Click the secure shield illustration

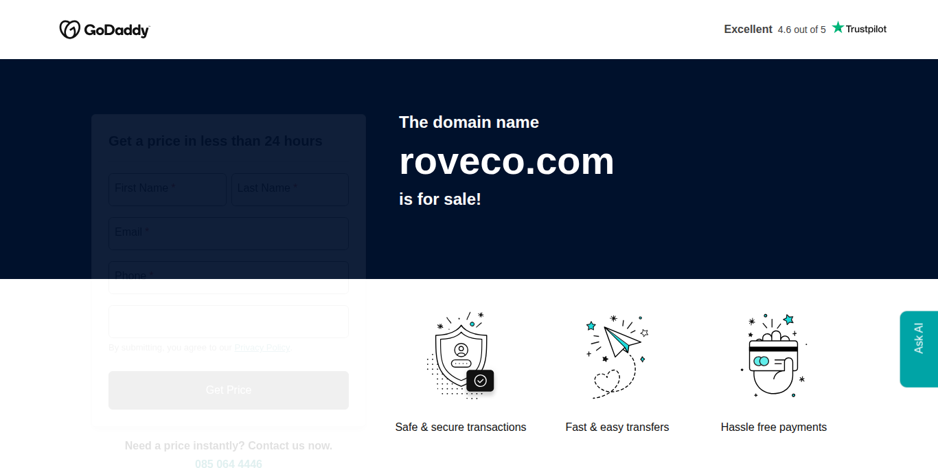pos(460,355)
